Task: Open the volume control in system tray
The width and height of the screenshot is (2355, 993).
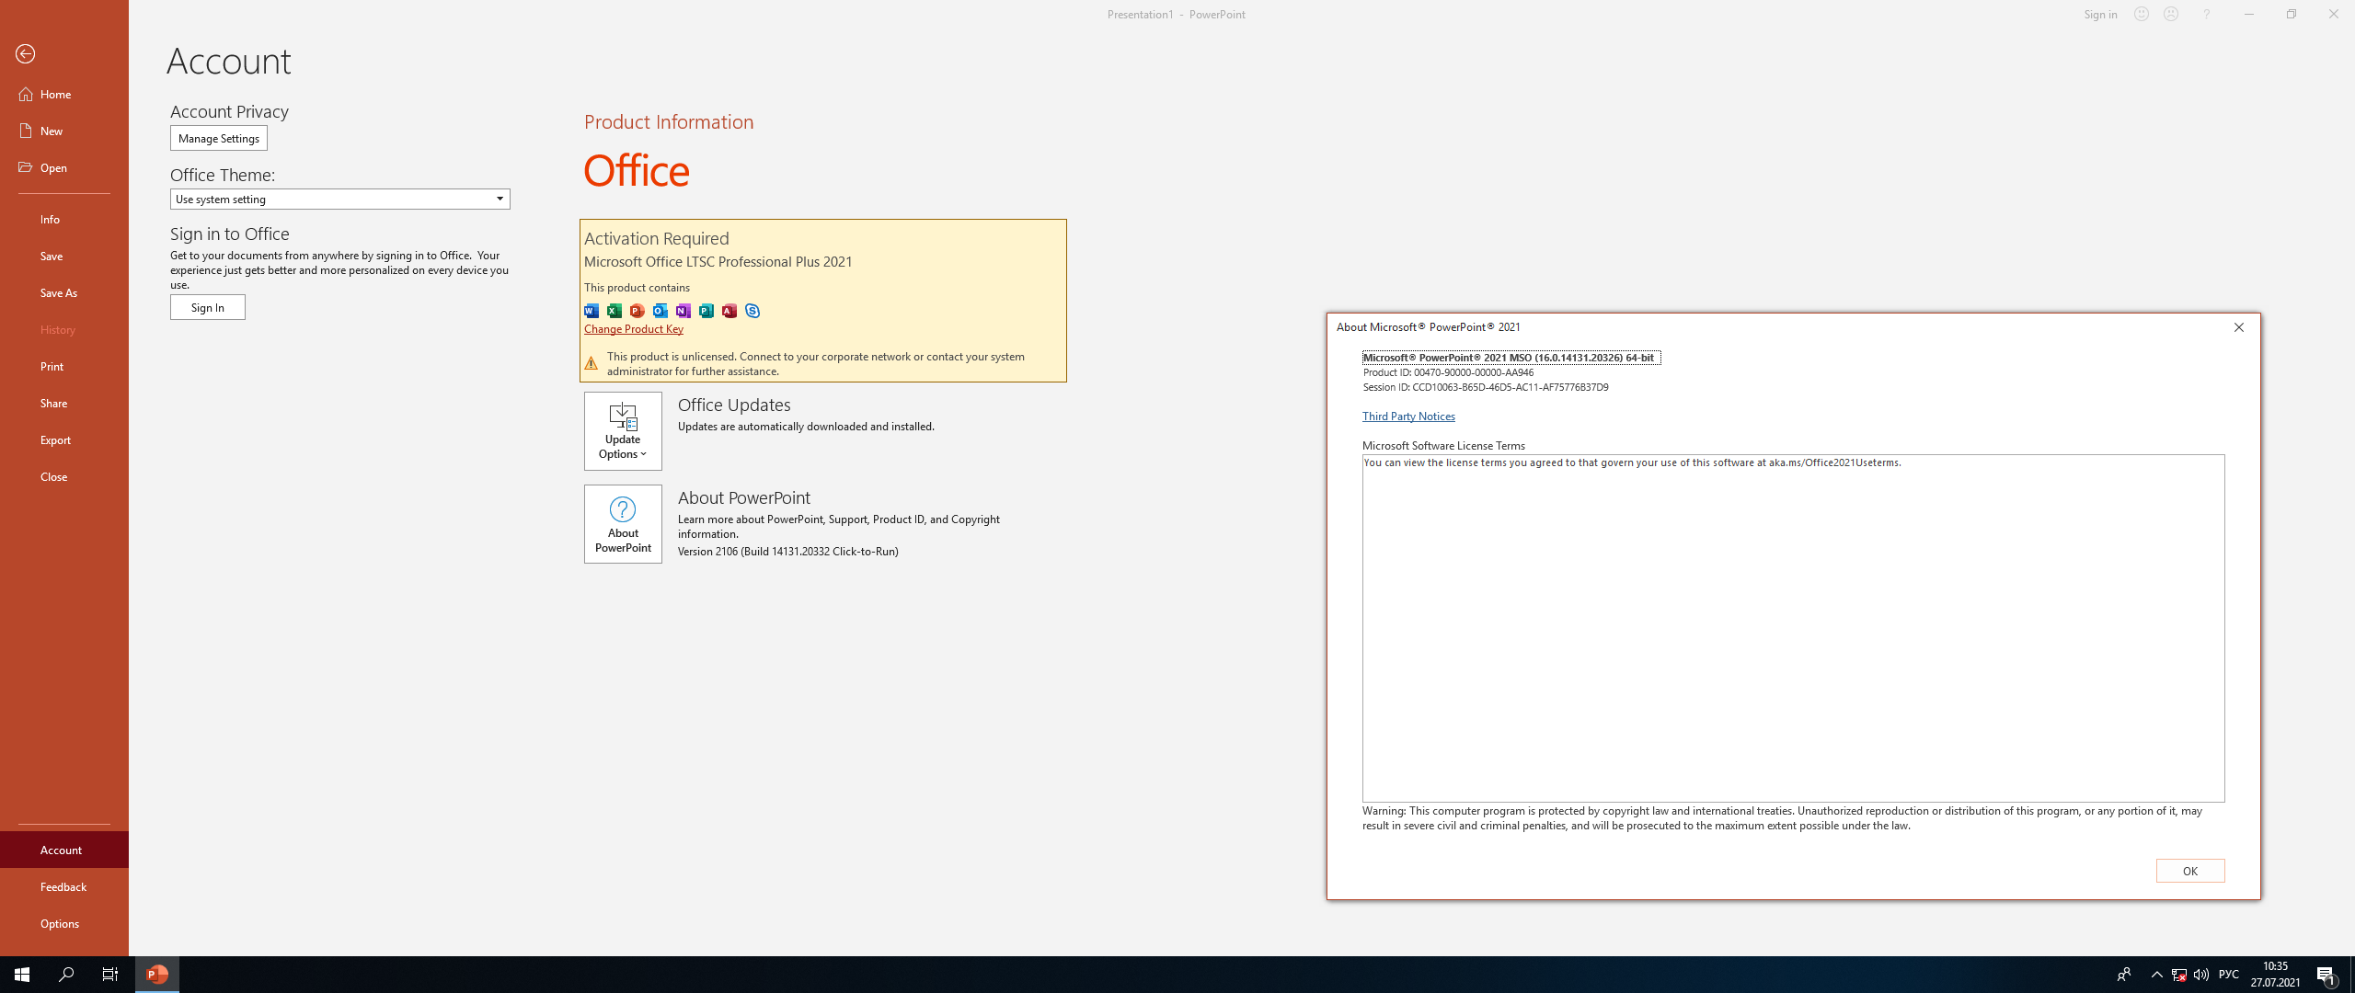Action: (2201, 975)
